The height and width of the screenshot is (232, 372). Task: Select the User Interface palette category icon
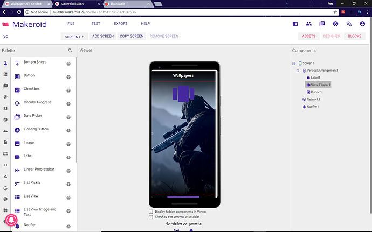click(x=5, y=63)
